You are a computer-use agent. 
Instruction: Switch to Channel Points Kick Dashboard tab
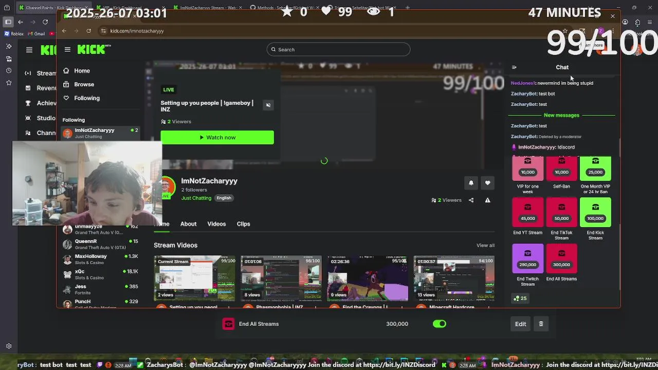(x=54, y=8)
